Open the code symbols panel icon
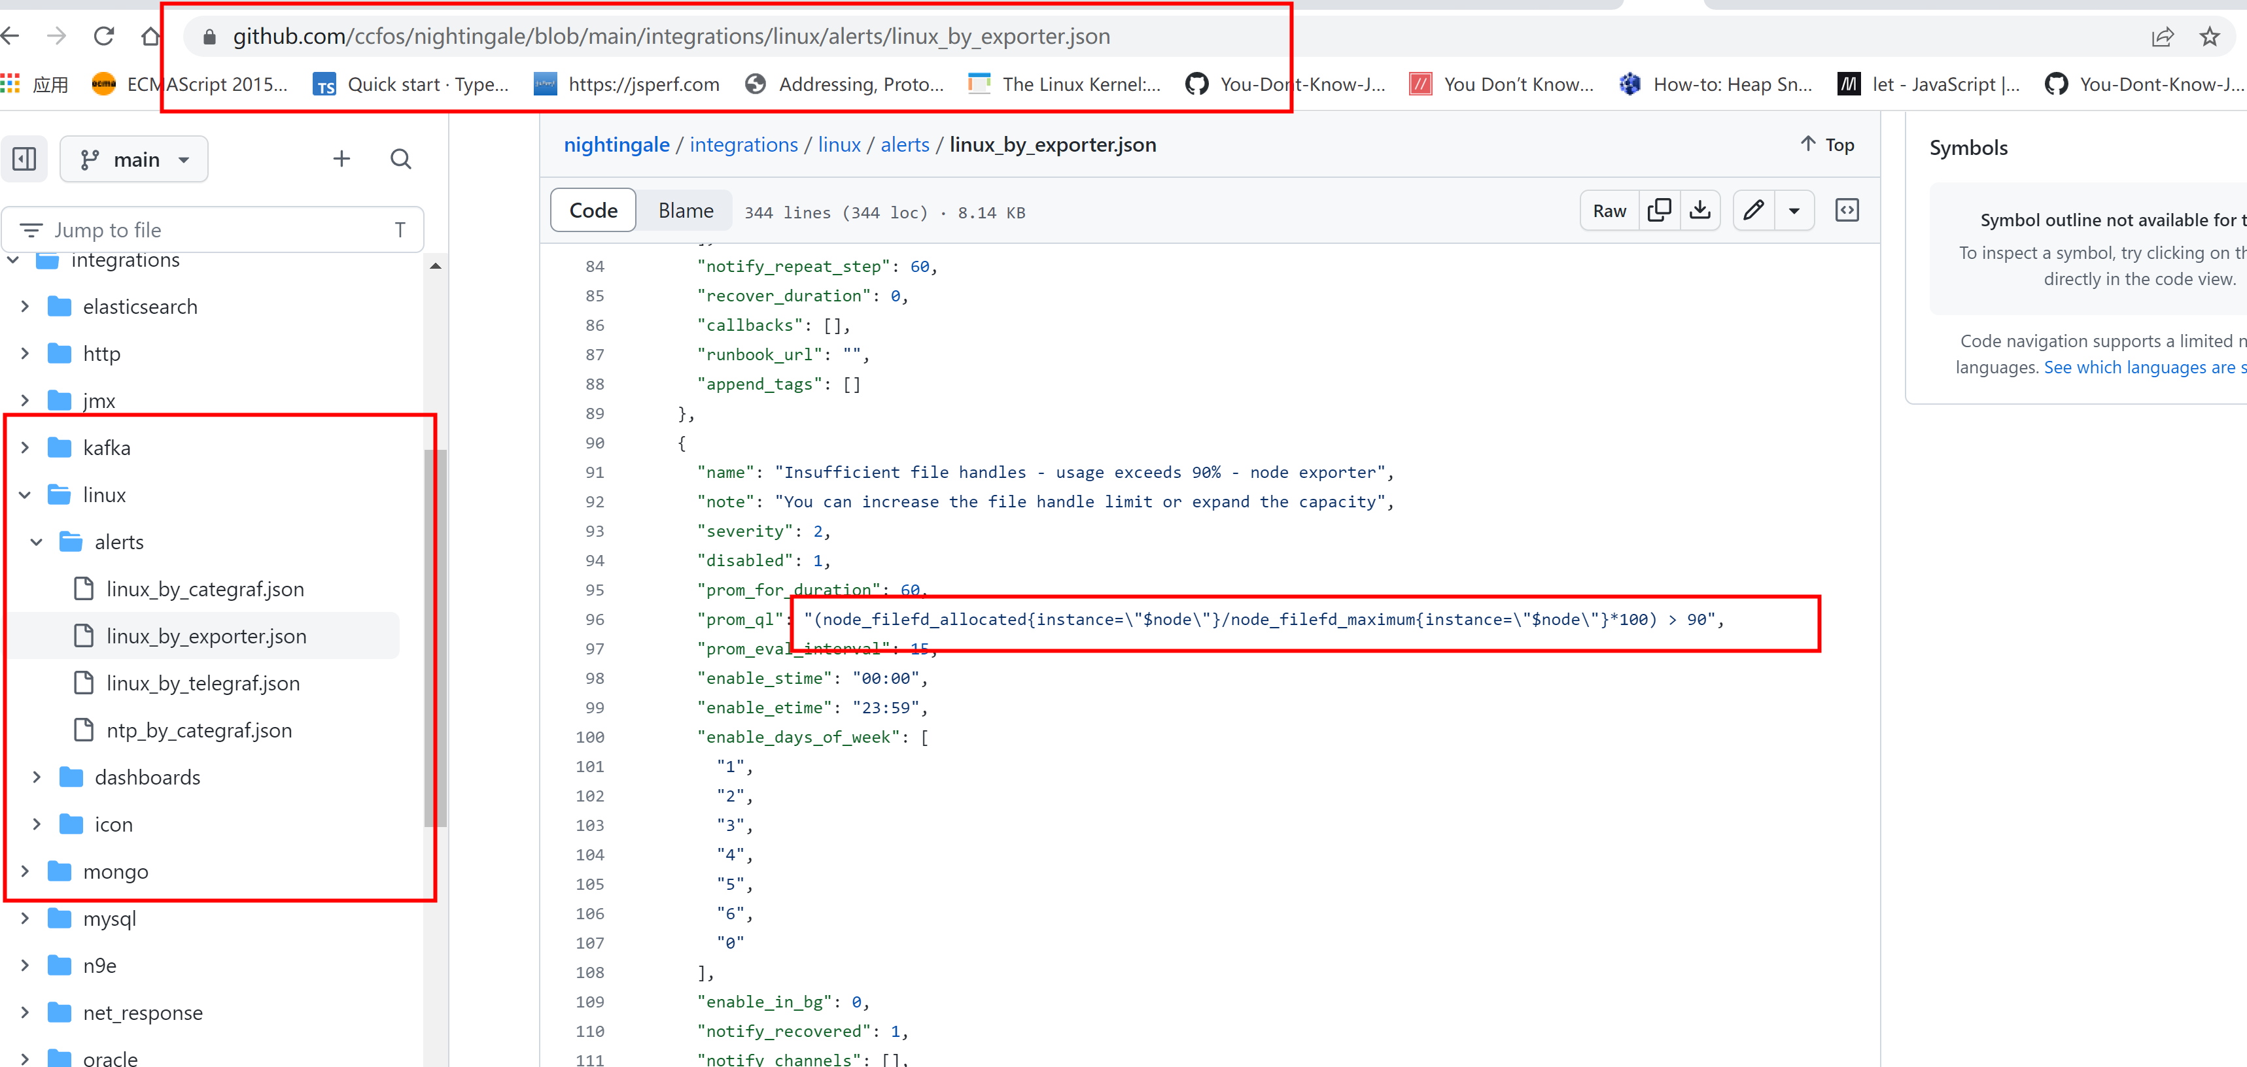Image resolution: width=2247 pixels, height=1067 pixels. (1847, 210)
